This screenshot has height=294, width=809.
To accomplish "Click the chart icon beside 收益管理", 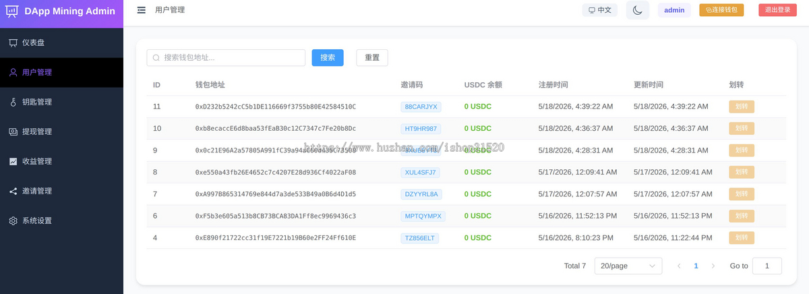I will (x=13, y=161).
